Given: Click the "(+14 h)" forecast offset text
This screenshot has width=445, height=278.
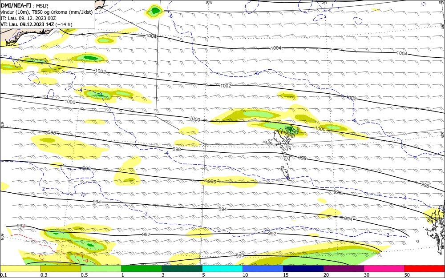Looking at the screenshot, I should [x=64, y=24].
